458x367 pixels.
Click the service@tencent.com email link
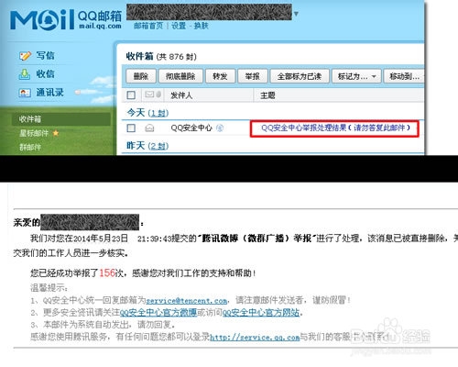[x=187, y=301]
